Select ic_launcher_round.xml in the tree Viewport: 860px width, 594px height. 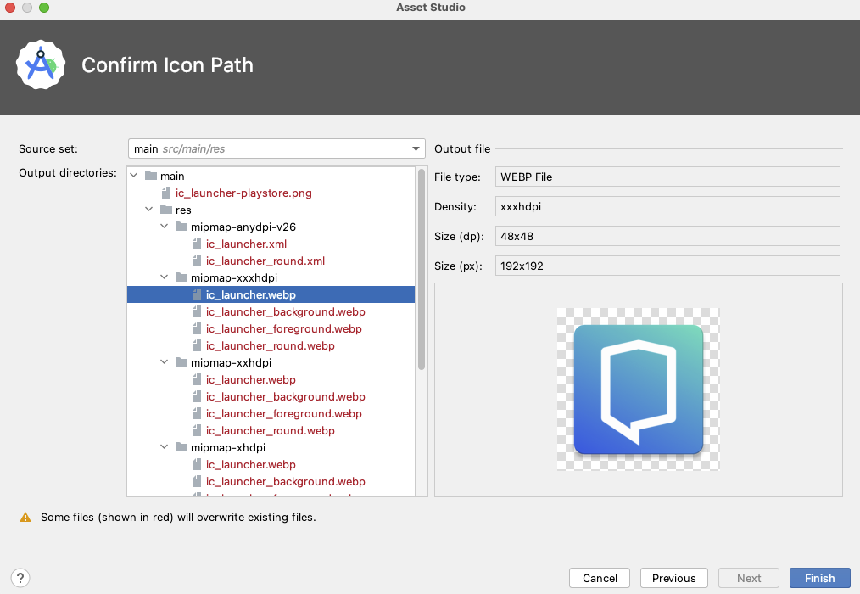(x=265, y=261)
